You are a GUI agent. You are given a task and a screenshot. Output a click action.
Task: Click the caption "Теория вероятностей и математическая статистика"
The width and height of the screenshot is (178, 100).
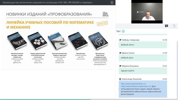38,55
